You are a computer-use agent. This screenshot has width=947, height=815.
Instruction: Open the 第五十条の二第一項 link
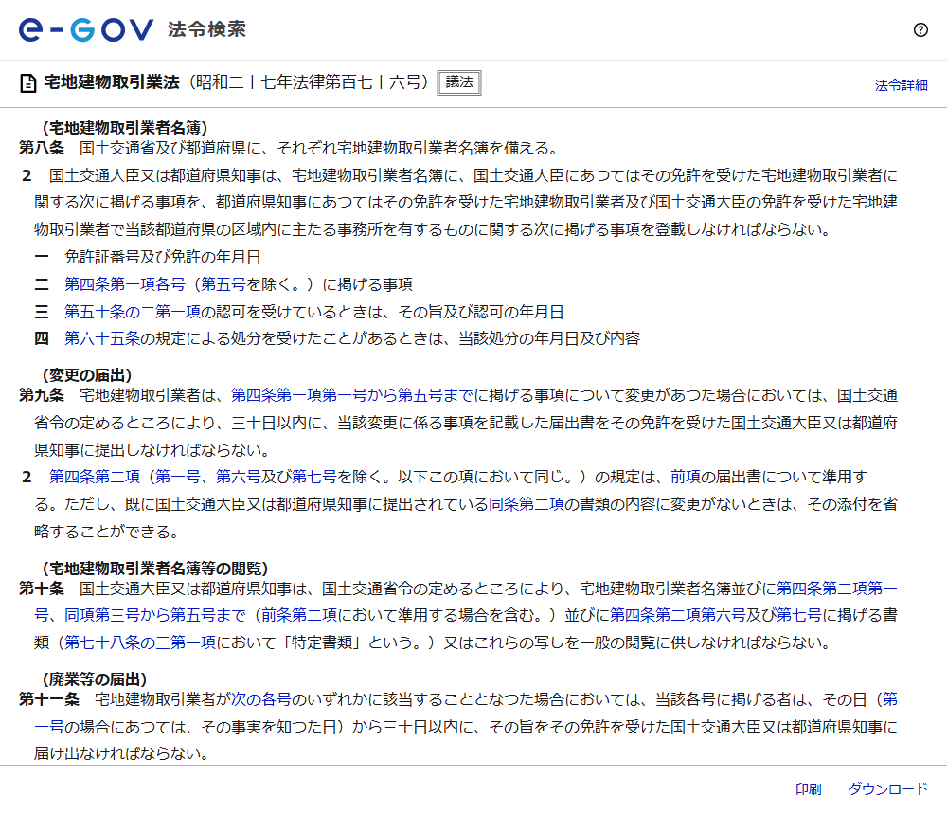133,312
